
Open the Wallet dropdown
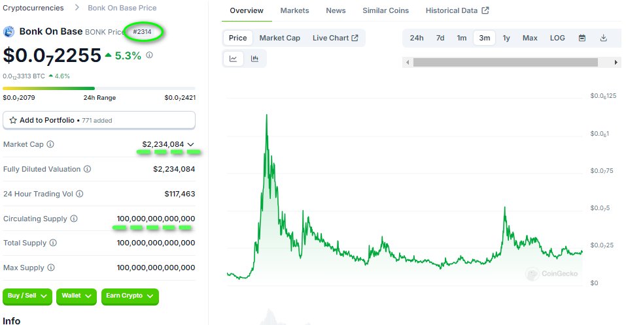click(x=77, y=296)
